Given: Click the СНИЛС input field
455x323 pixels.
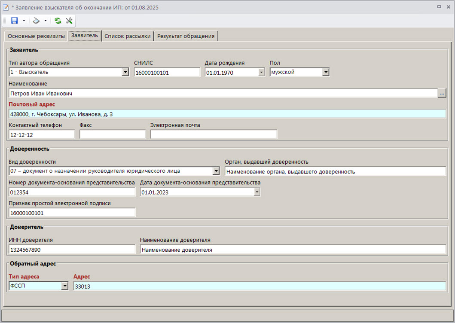Looking at the screenshot, I should coord(167,73).
